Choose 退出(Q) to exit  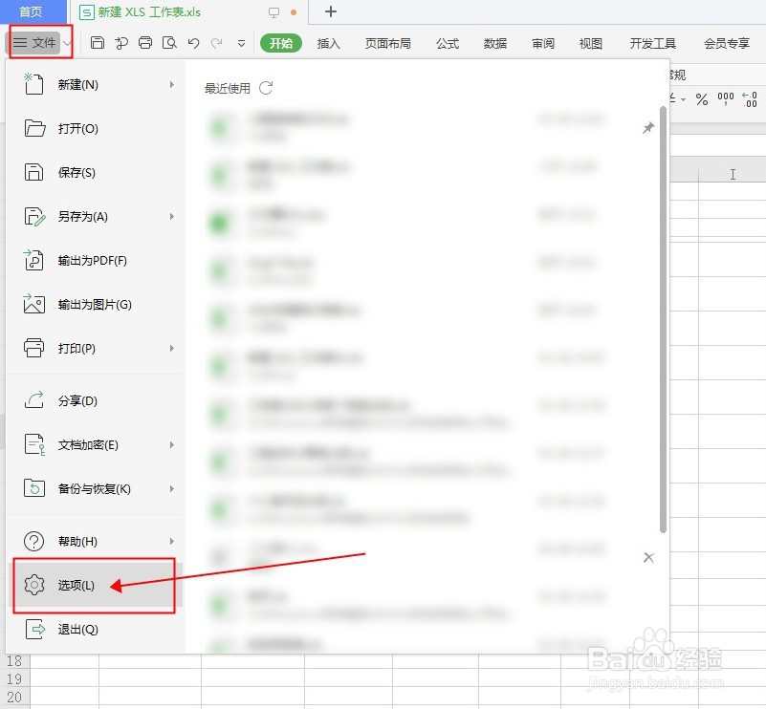[x=96, y=630]
